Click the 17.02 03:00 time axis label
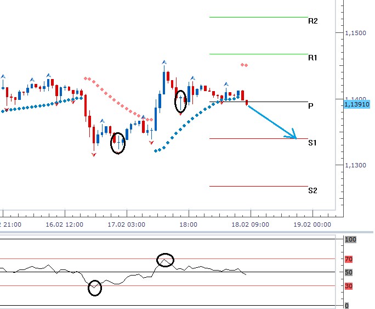This screenshot has width=375, height=309. (126, 224)
